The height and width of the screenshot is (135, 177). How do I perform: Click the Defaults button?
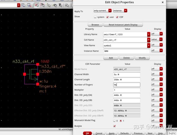[x=124, y=133]
